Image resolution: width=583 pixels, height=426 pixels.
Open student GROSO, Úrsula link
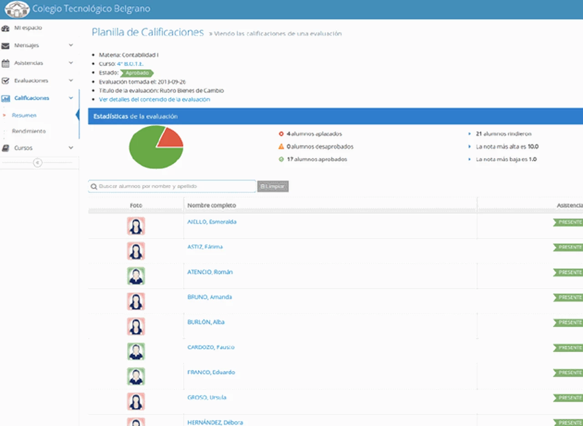pos(207,397)
